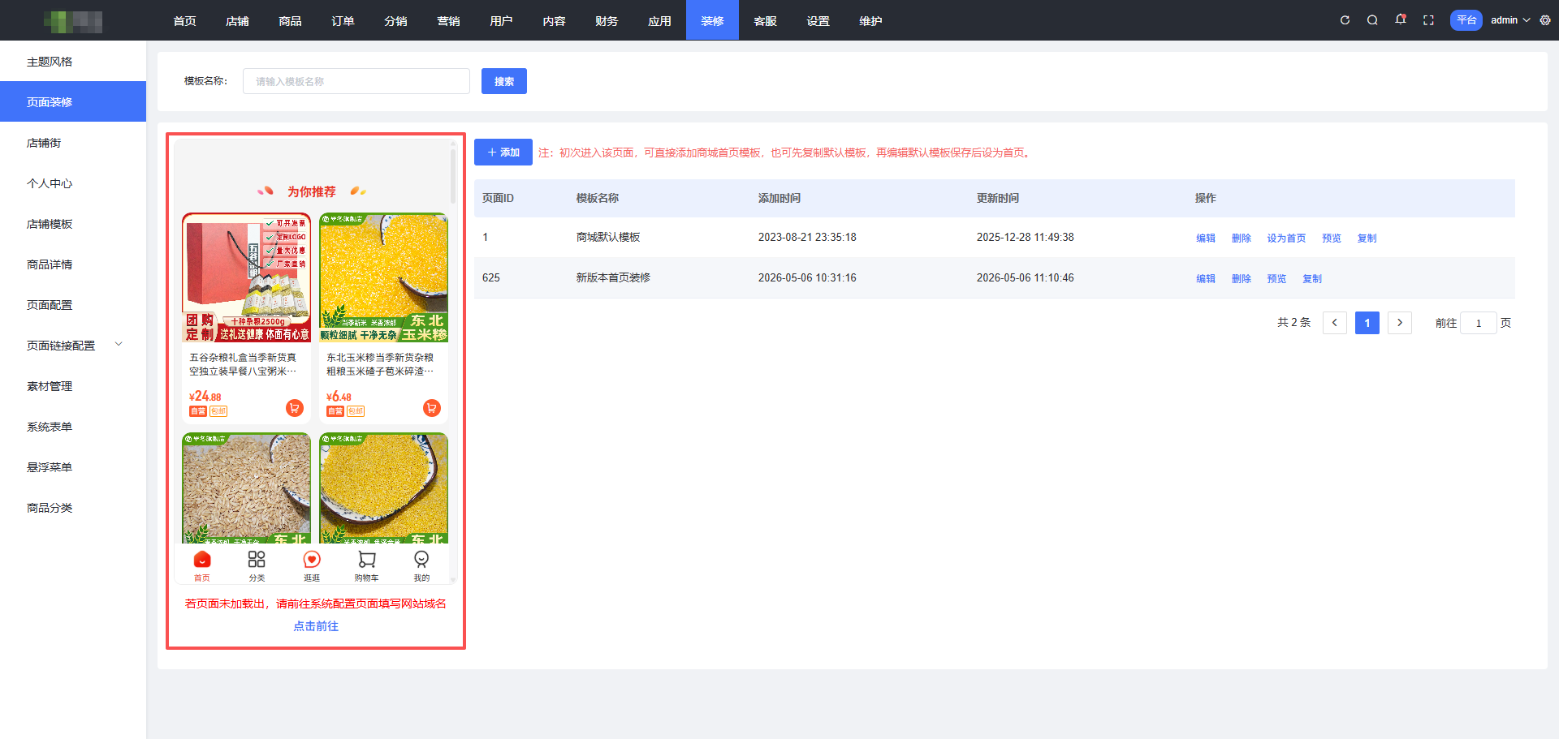Add corn grits product to cart
Screen dimensions: 1559x739
point(432,408)
